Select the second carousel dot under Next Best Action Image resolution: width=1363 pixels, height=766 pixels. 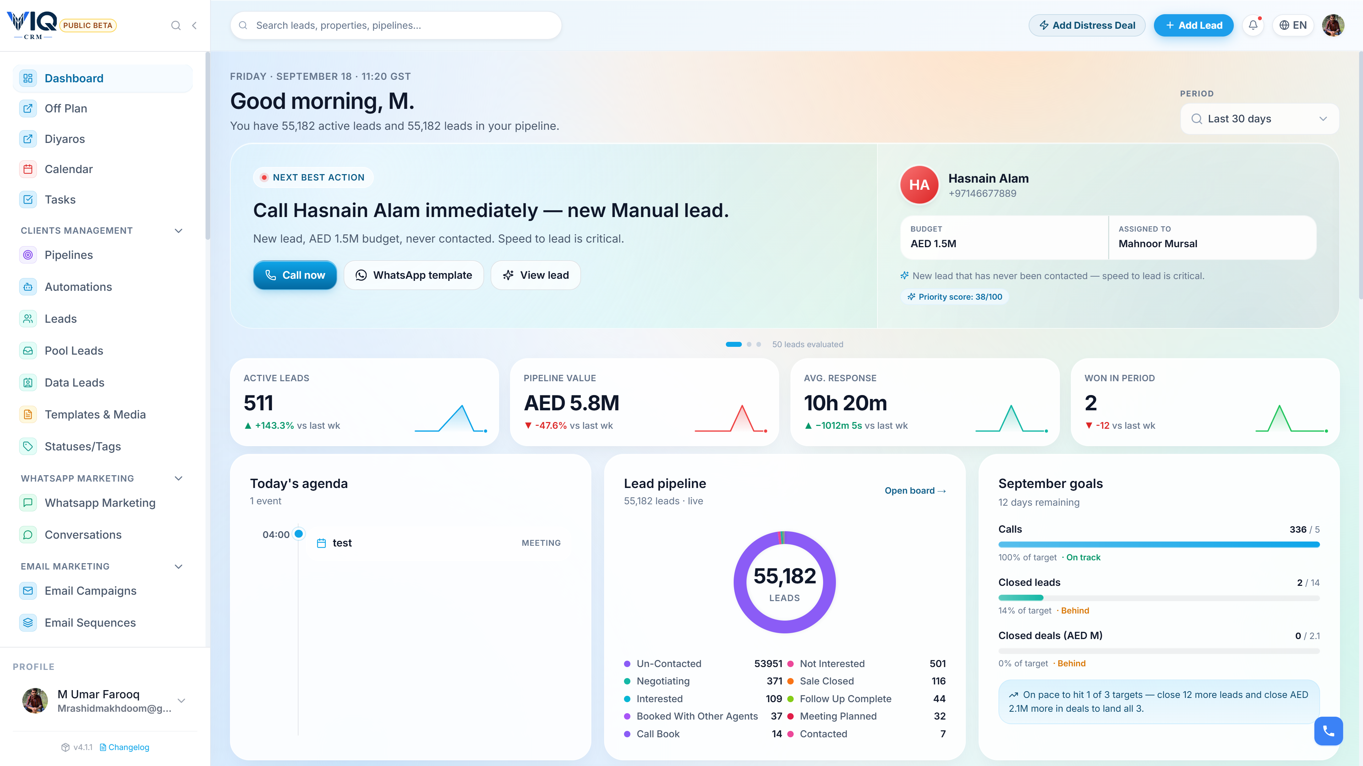coord(749,344)
